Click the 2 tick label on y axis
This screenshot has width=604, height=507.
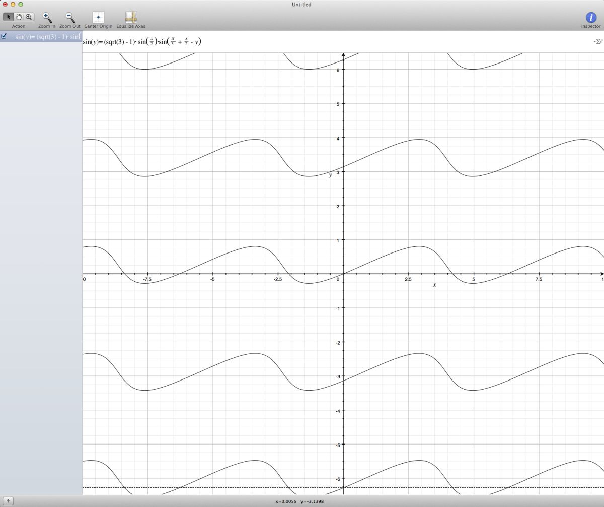tap(337, 206)
